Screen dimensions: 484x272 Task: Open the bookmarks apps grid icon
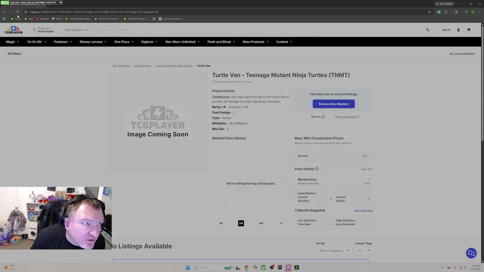[4, 19]
